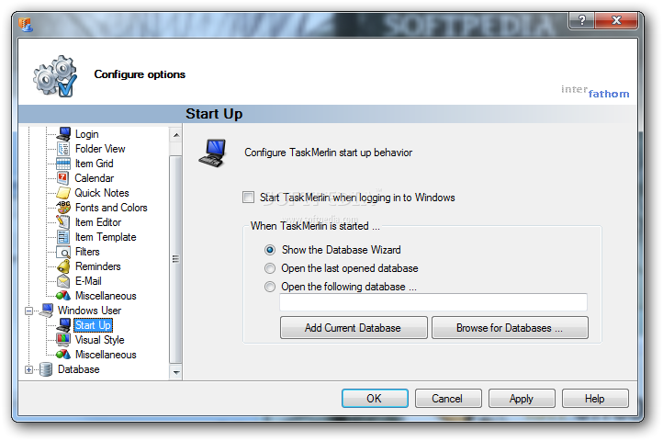Select Reminders in the options tree

pos(98,266)
